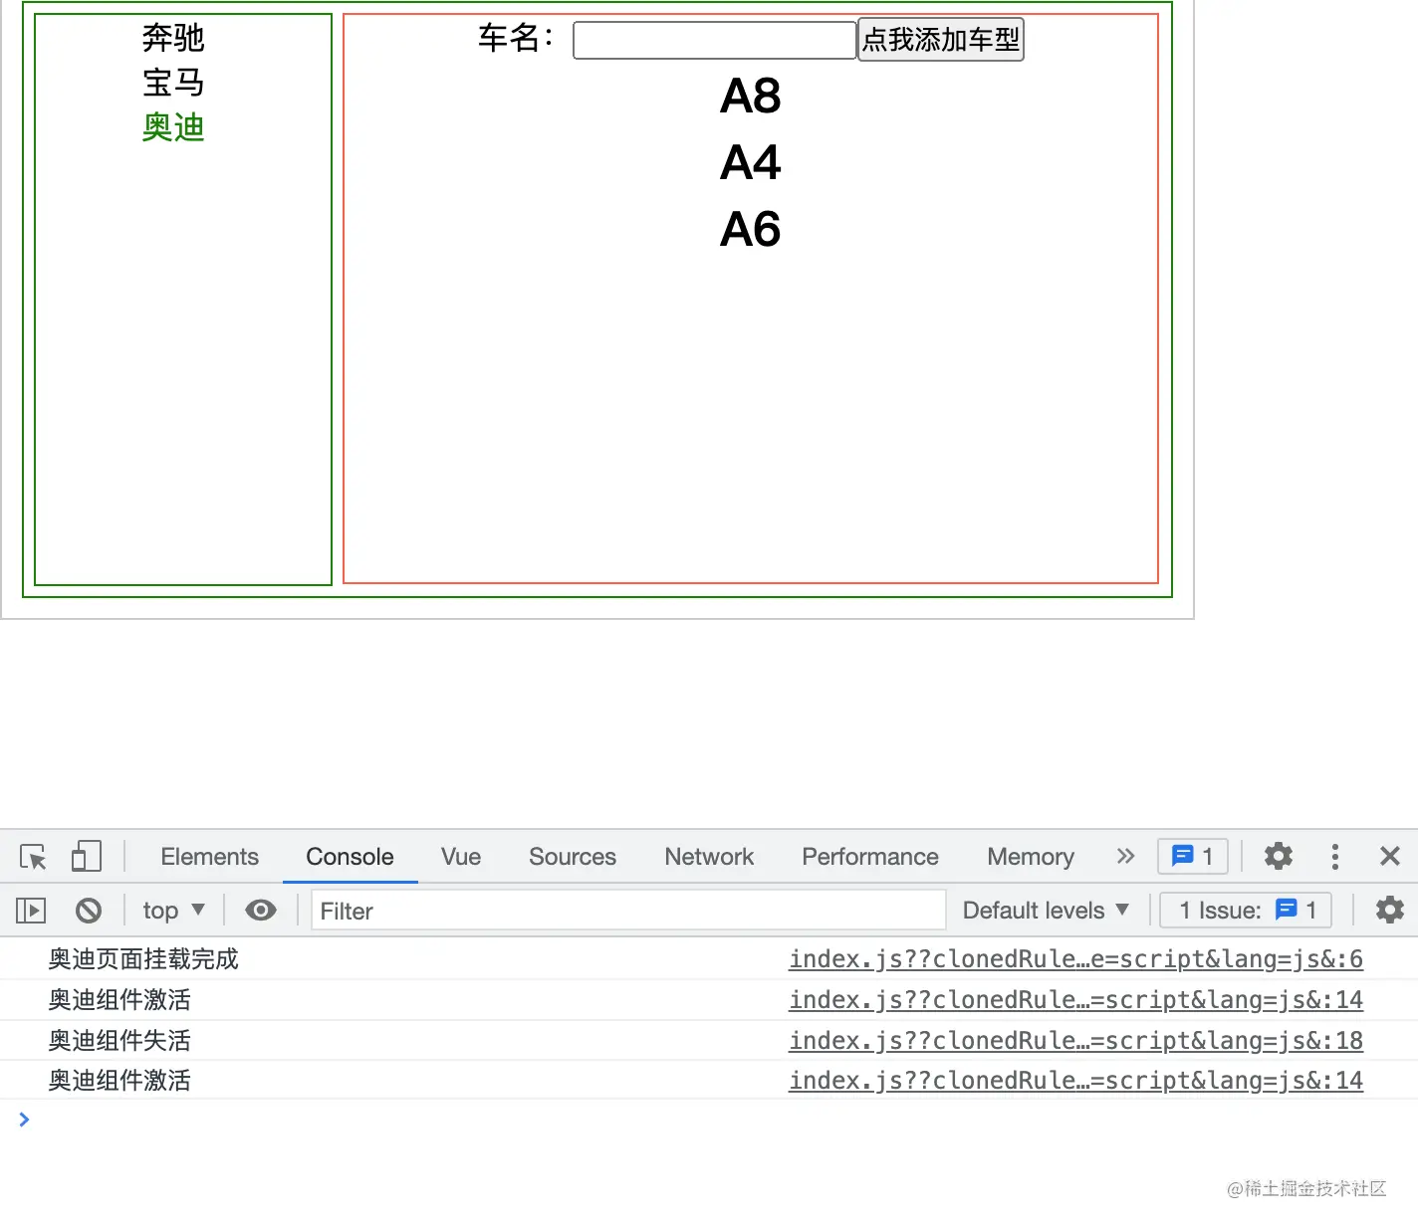Select 奔驰 in the brand list
Screen dimensions: 1418x1230
[173, 38]
